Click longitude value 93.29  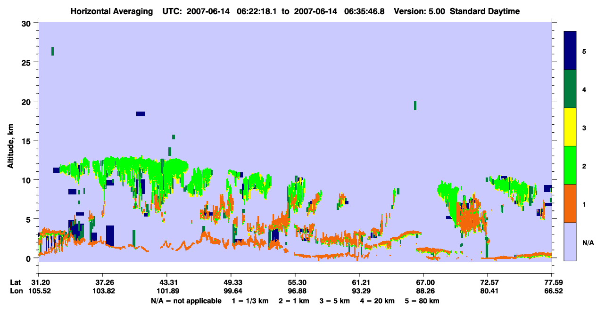click(359, 291)
